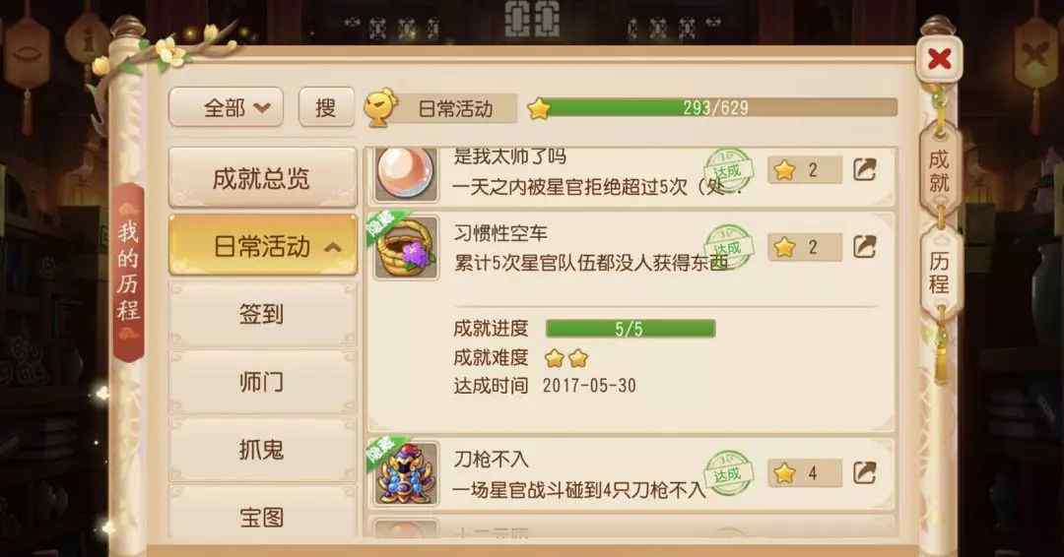Tap the pearl orb achievement icon

coord(406,174)
